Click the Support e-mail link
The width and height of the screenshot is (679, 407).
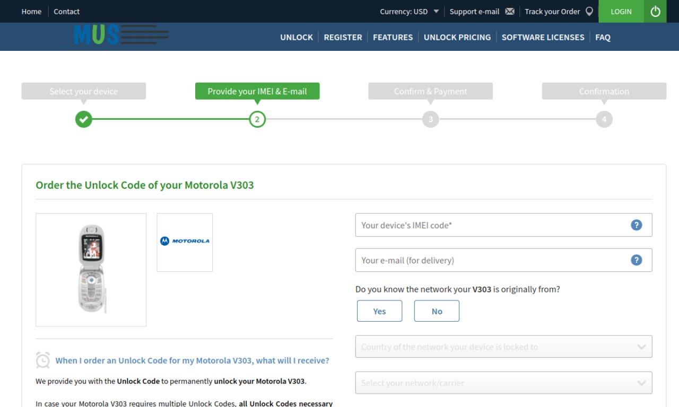(474, 12)
